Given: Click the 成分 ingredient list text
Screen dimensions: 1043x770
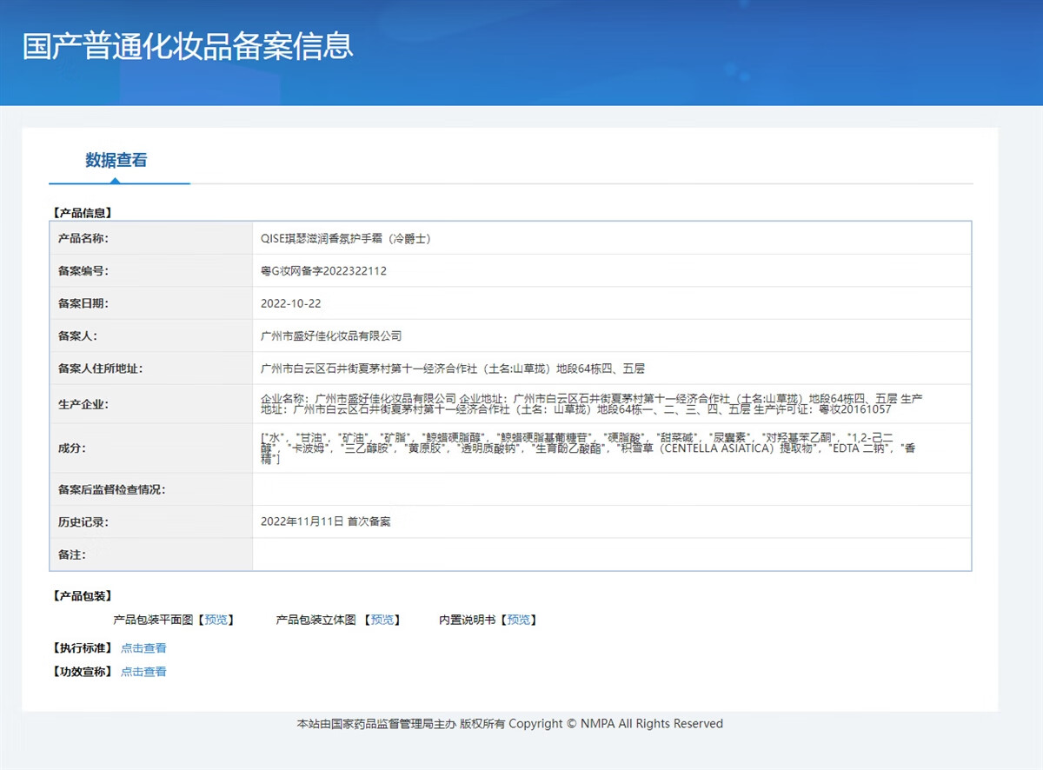Looking at the screenshot, I should pyautogui.click(x=588, y=448).
